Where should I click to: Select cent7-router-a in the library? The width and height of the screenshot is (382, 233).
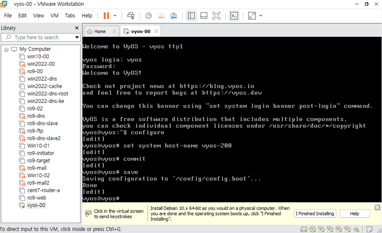[43, 190]
